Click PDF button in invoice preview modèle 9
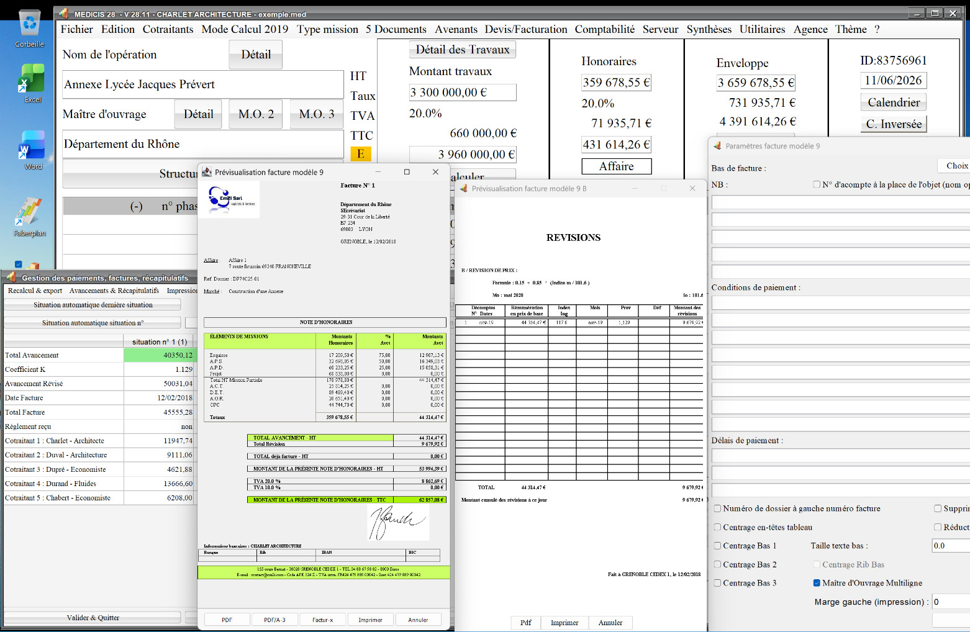The image size is (970, 632). click(x=227, y=620)
